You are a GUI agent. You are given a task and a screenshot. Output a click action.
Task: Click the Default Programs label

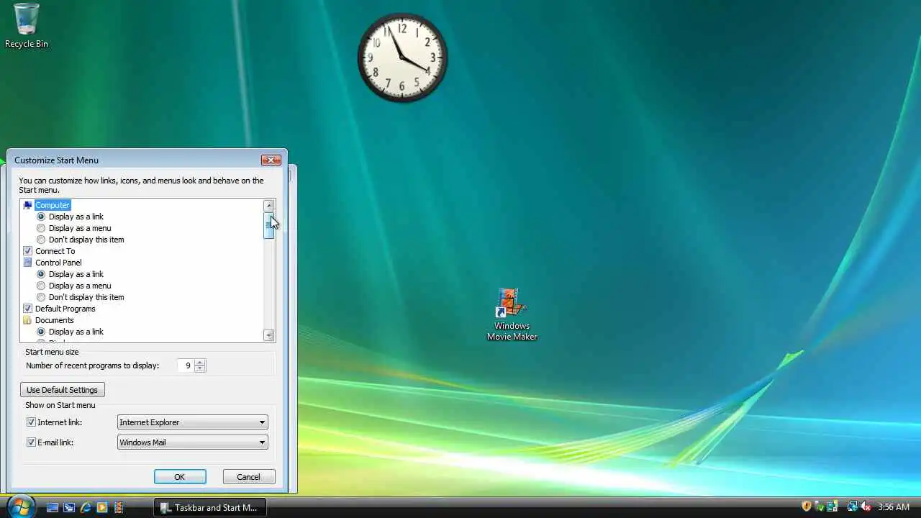pos(65,309)
